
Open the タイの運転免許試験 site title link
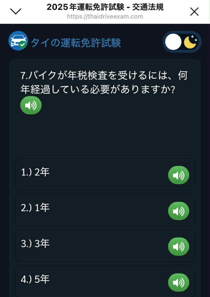pos(76,43)
